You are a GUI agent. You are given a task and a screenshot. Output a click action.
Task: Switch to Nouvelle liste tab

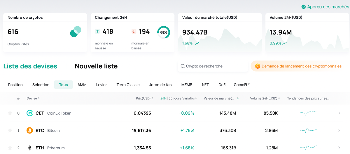point(96,66)
